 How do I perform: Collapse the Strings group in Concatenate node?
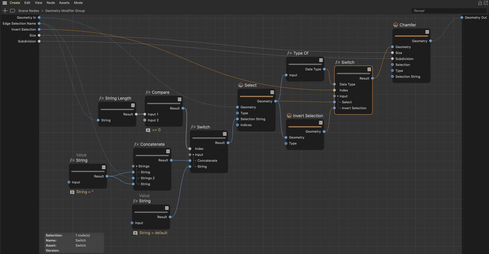tap(137, 166)
